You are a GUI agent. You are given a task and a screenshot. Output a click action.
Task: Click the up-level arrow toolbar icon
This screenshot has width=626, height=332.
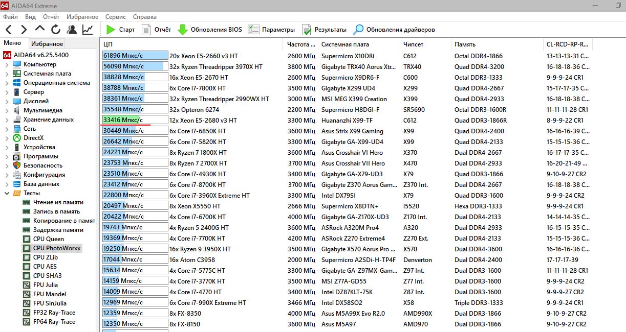coord(40,30)
